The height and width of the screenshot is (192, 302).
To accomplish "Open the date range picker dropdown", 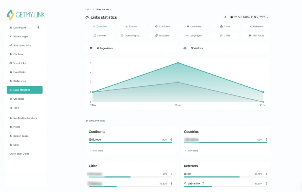I will coord(250,17).
